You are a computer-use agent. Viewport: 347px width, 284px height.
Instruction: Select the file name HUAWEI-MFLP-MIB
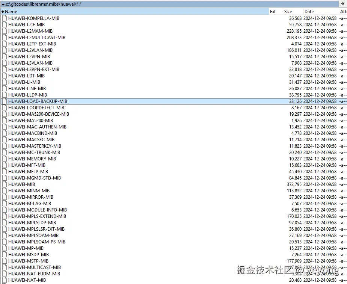click(28, 172)
